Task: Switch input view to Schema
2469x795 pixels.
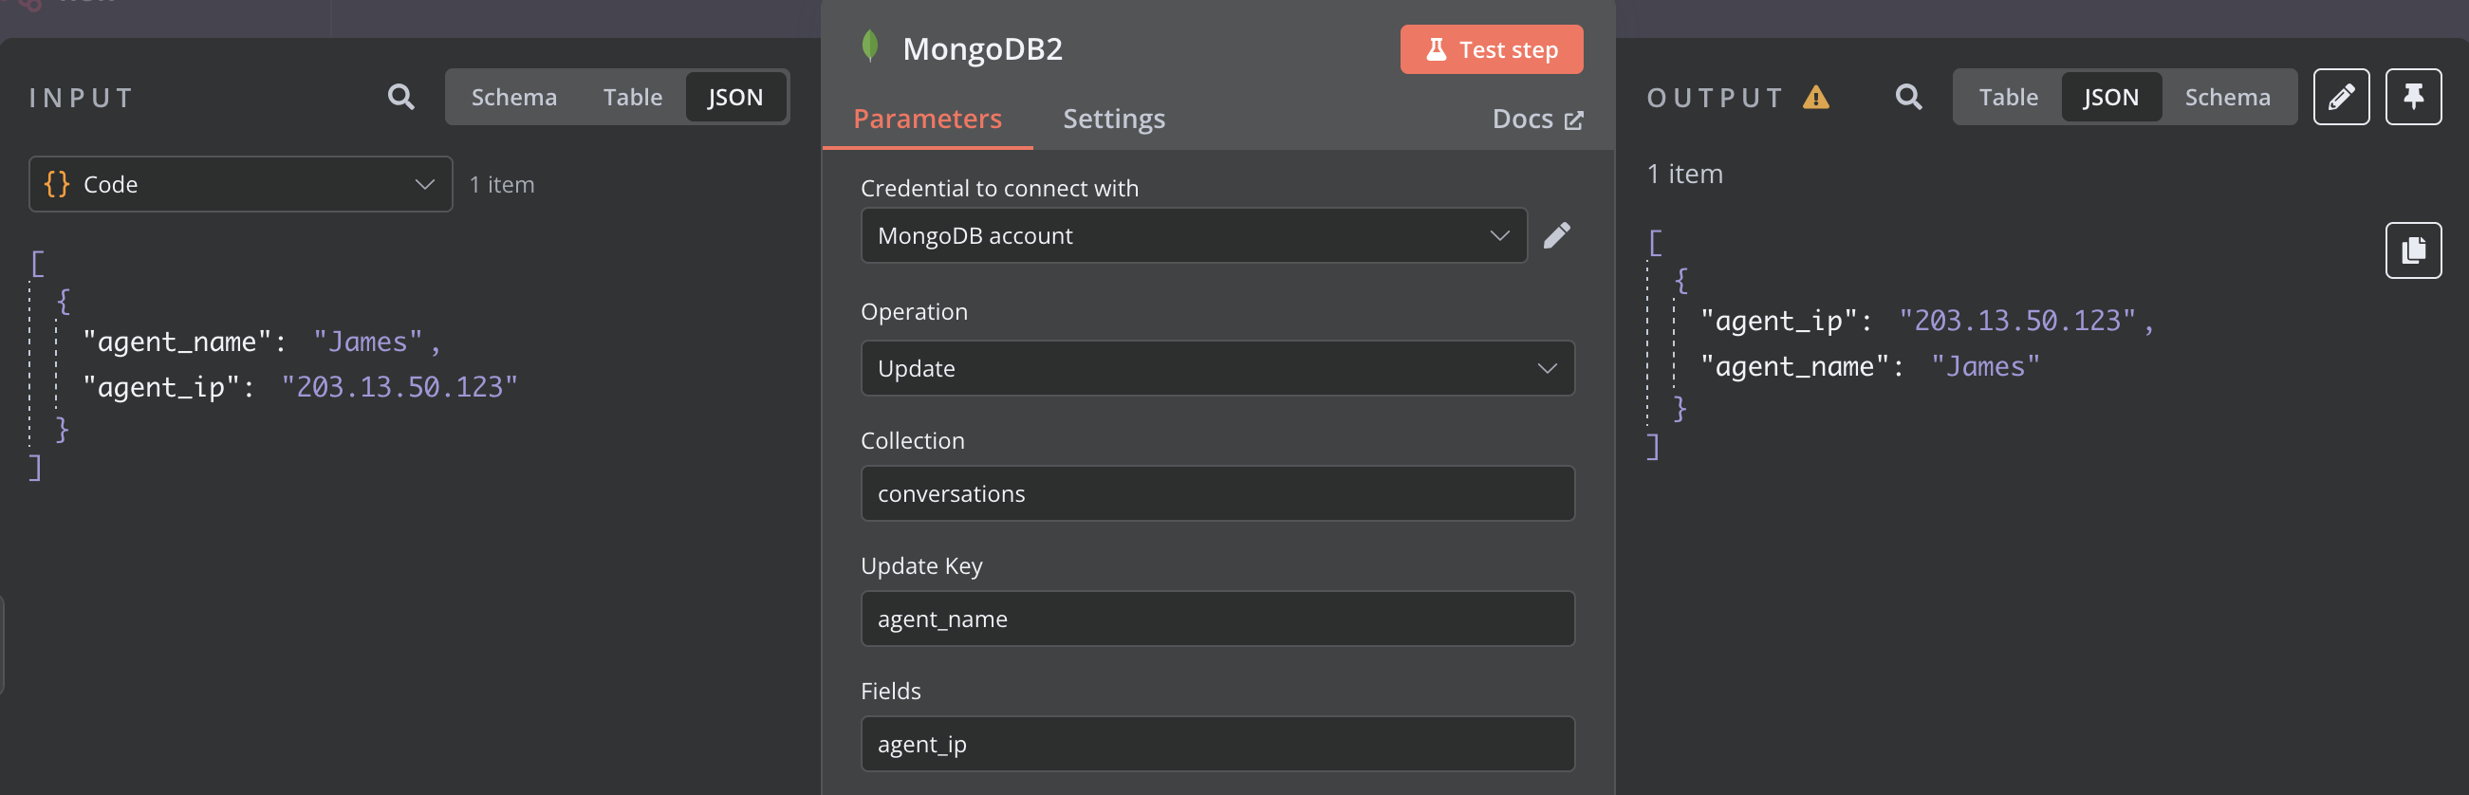Action: point(513,97)
